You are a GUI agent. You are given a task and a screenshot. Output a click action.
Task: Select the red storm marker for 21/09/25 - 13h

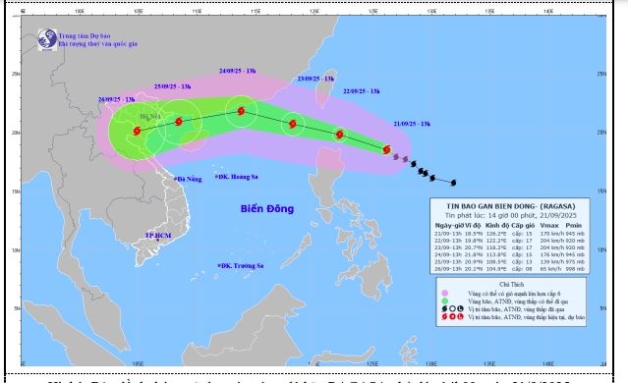386,149
